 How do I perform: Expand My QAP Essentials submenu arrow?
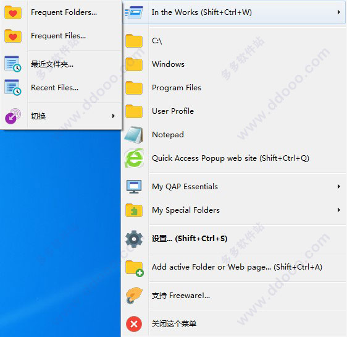pos(339,187)
